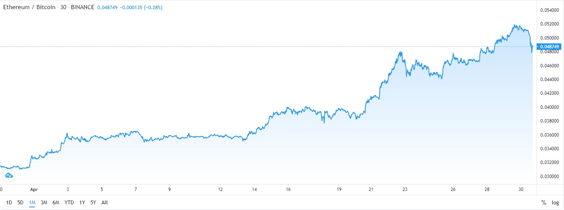Screen dimensions: 564x210
Task: Choose the YTD range
Action: coord(69,202)
